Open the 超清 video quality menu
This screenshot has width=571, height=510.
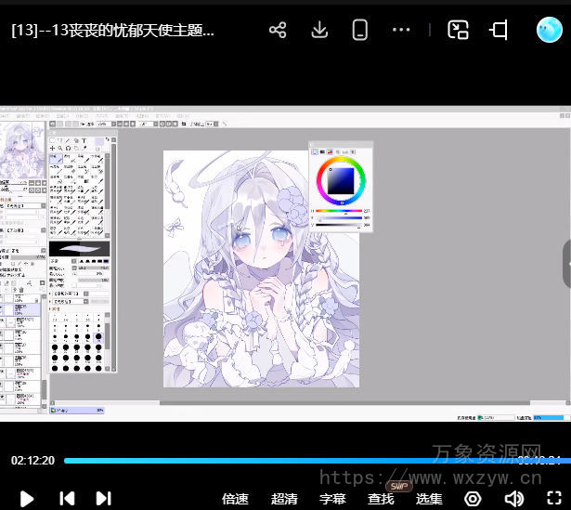point(284,499)
